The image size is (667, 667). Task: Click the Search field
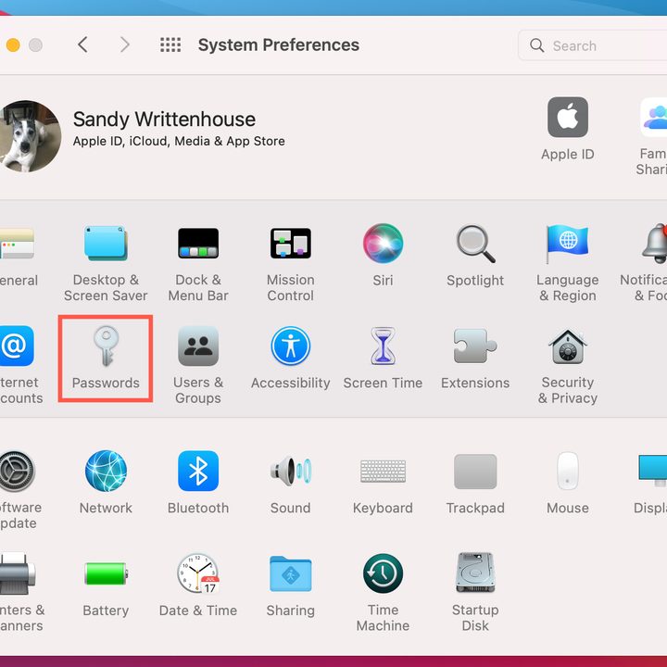pyautogui.click(x=593, y=45)
